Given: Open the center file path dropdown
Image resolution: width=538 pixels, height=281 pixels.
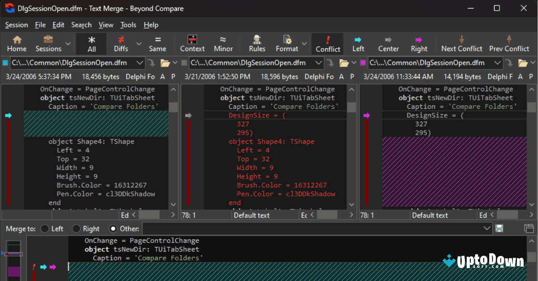Looking at the screenshot, I should click(318, 63).
